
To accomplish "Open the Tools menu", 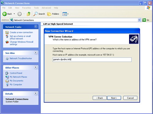I will pos(36,8).
